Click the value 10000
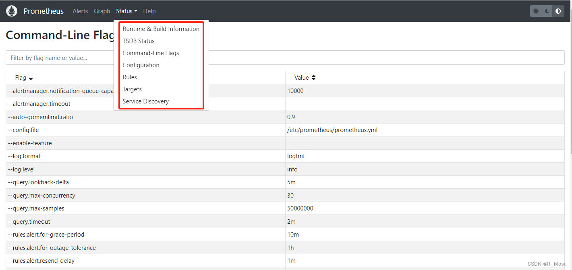The height and width of the screenshot is (270, 572). coord(295,91)
